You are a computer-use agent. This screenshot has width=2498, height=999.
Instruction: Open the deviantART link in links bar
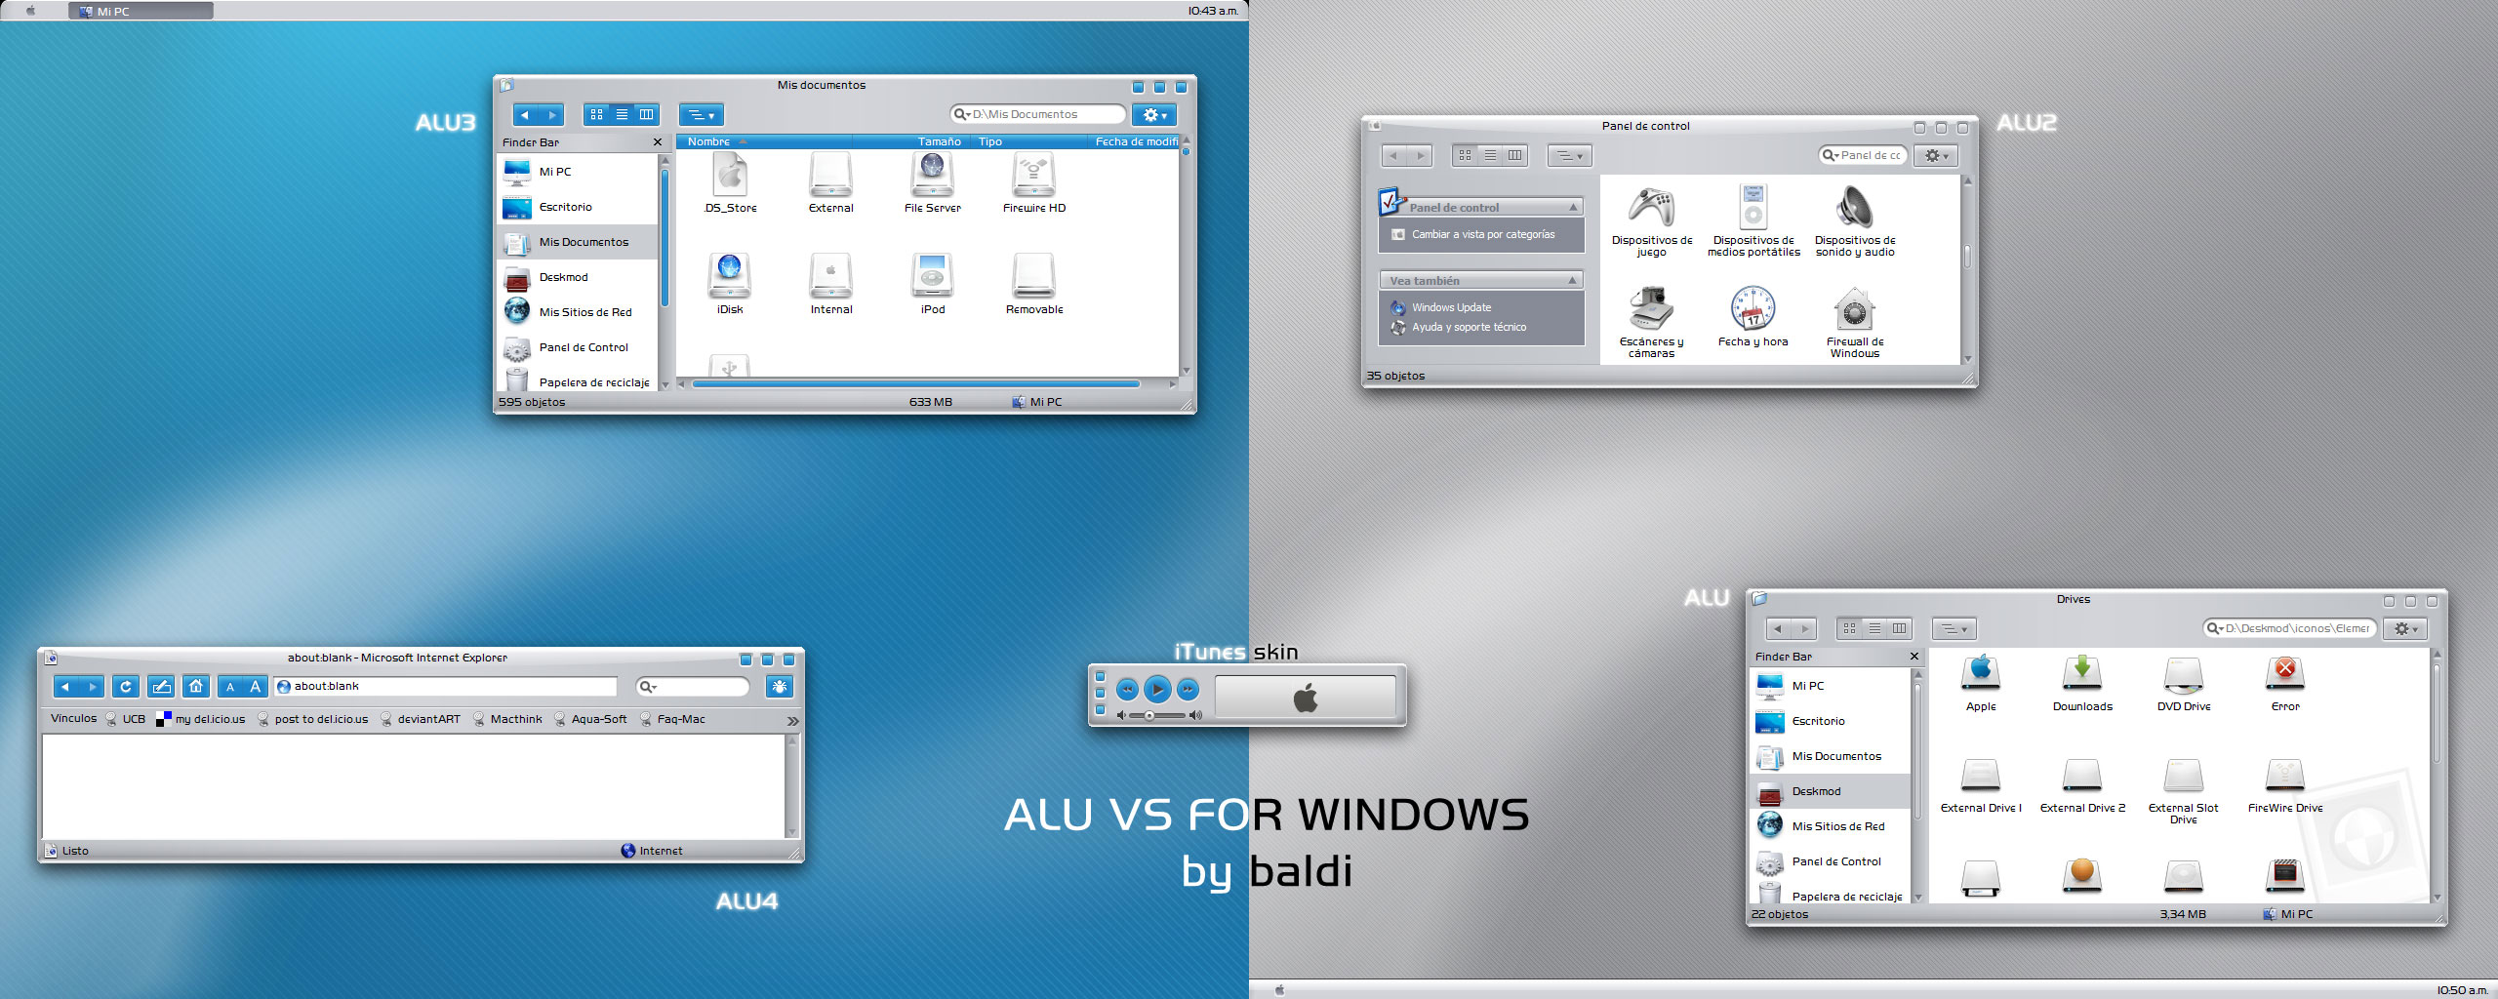[x=421, y=720]
